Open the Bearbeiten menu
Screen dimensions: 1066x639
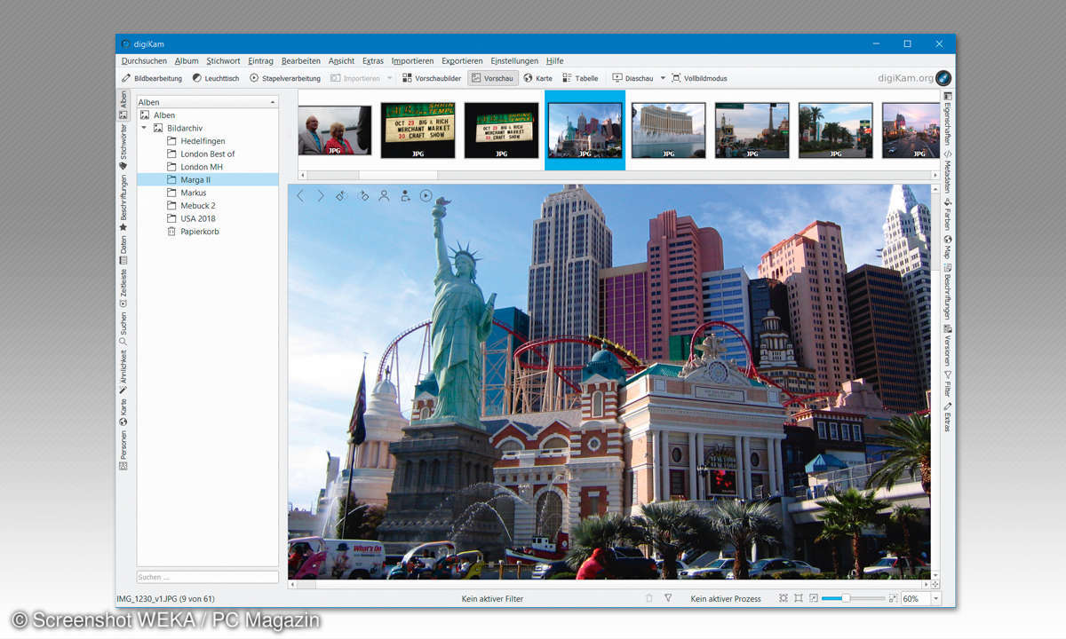click(x=301, y=61)
